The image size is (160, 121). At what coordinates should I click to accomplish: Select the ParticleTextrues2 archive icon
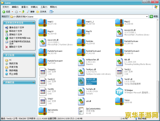[81, 52]
